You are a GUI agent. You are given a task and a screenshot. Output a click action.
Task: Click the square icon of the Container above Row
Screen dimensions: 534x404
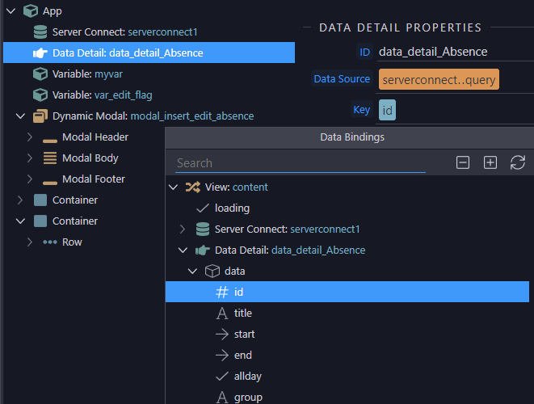[x=40, y=221]
